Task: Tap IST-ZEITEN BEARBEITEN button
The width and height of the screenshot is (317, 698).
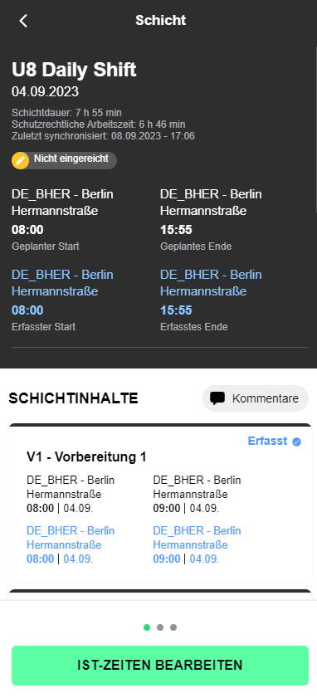Action: pyautogui.click(x=160, y=665)
